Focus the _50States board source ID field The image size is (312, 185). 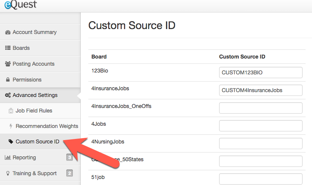coord(261,161)
